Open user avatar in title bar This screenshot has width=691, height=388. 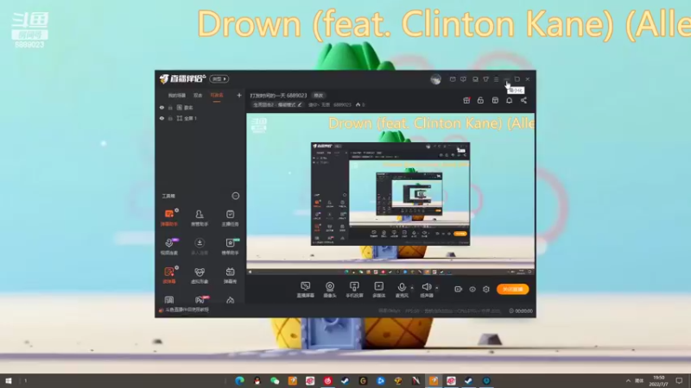(436, 79)
